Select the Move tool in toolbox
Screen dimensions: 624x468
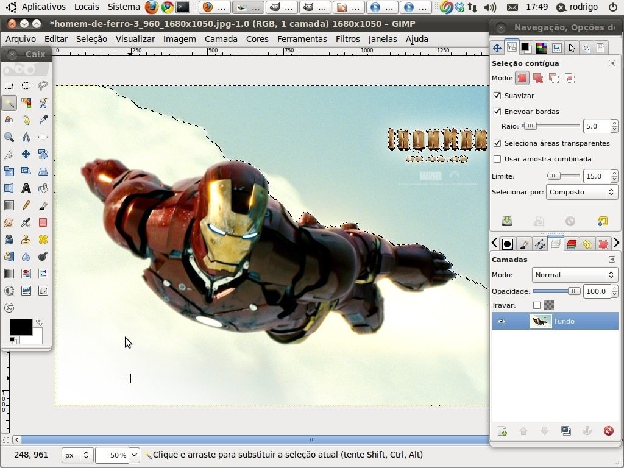pyautogui.click(x=26, y=154)
